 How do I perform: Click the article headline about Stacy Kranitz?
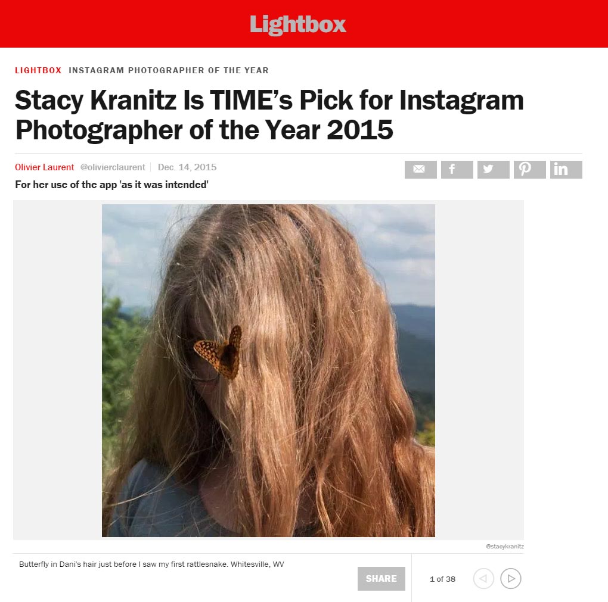(269, 115)
